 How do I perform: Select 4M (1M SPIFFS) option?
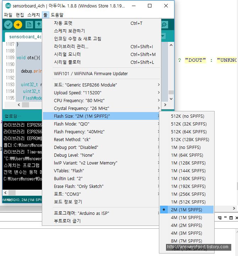pos(187,218)
